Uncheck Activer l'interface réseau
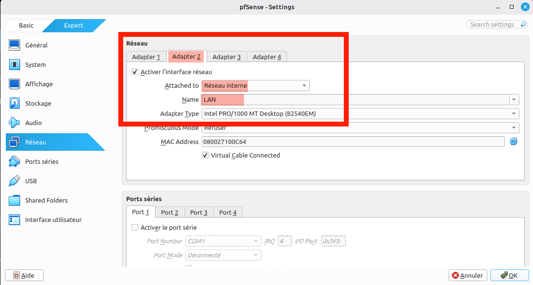This screenshot has width=533, height=285. [x=135, y=72]
